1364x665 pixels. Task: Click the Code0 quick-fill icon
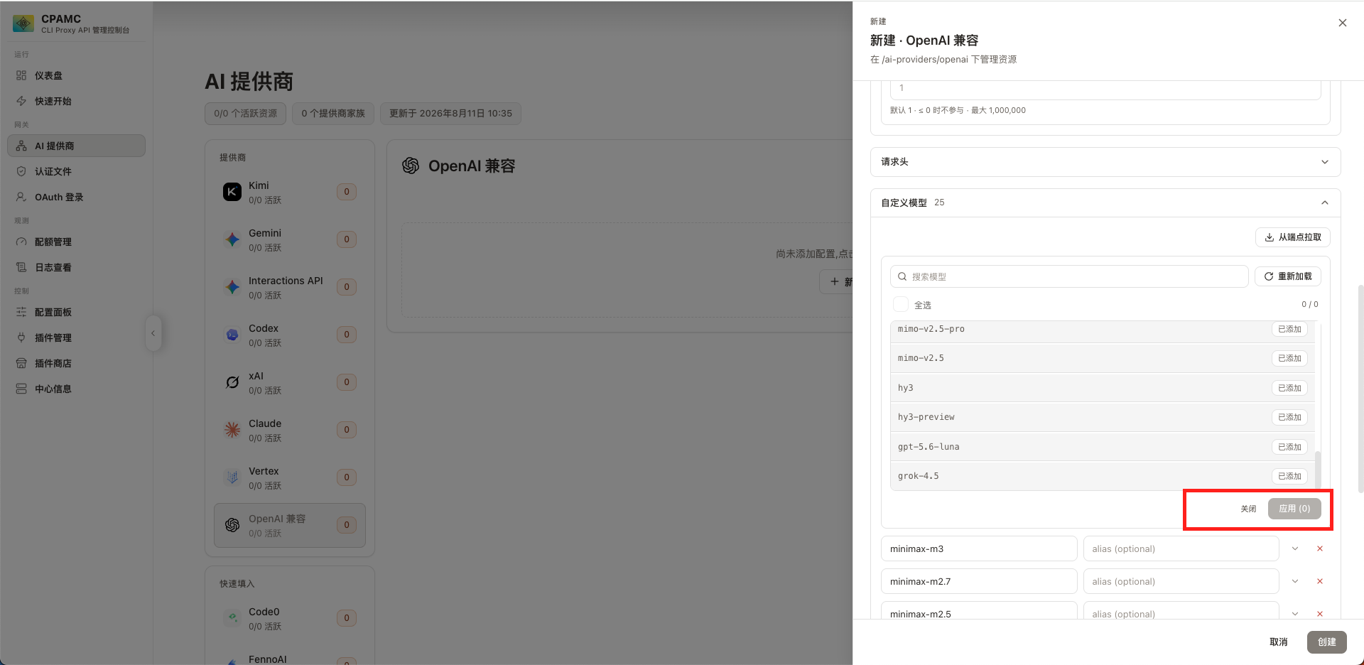[x=232, y=618]
